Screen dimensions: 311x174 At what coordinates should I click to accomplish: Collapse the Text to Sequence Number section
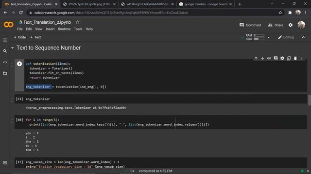click(12, 48)
